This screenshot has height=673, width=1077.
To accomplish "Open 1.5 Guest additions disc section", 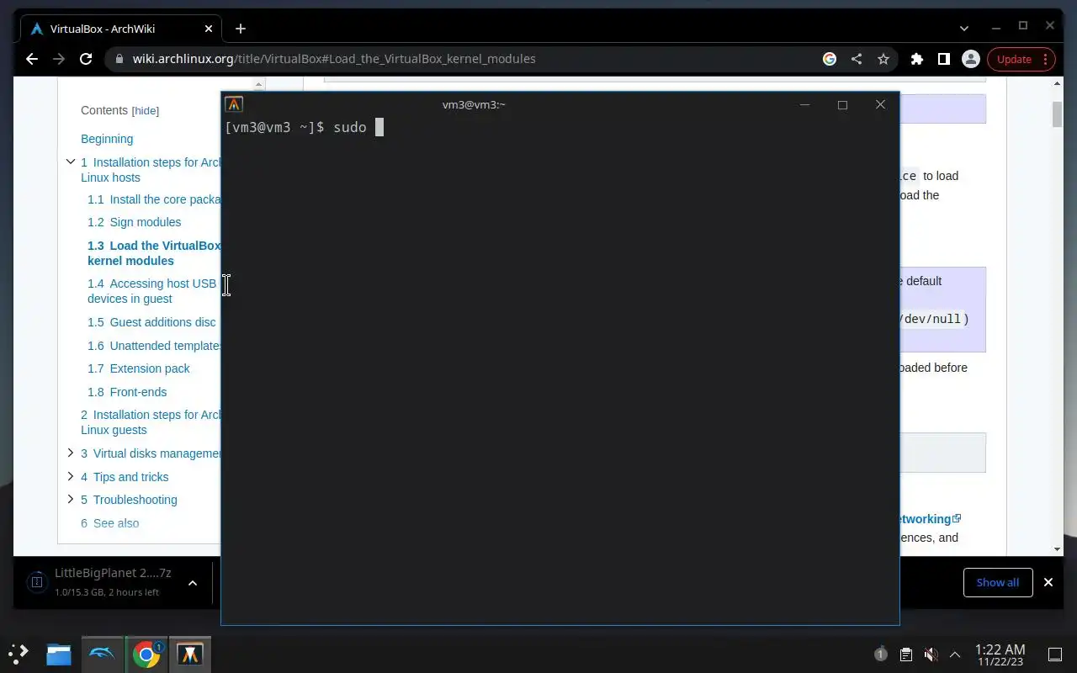I will (x=151, y=322).
